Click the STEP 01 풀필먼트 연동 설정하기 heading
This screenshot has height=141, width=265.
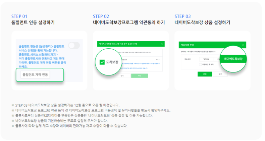(32, 23)
